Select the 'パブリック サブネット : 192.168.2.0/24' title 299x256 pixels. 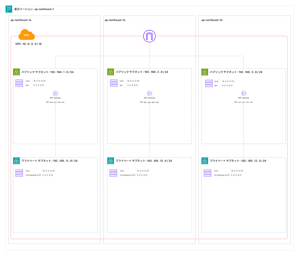[142, 72]
